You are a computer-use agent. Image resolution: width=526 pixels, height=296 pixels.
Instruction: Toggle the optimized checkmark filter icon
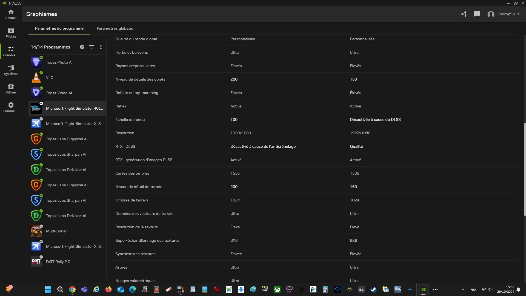pos(82,47)
